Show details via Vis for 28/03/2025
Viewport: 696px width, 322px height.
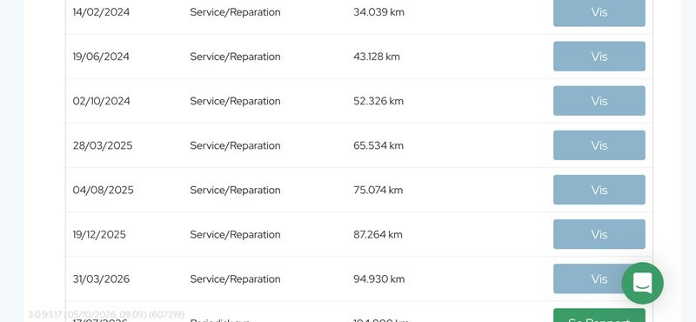[599, 145]
